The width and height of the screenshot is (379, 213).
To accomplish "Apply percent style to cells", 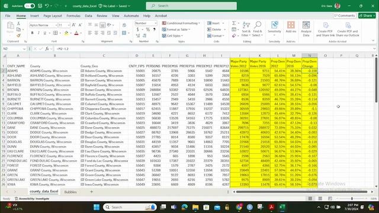I will click(147, 30).
